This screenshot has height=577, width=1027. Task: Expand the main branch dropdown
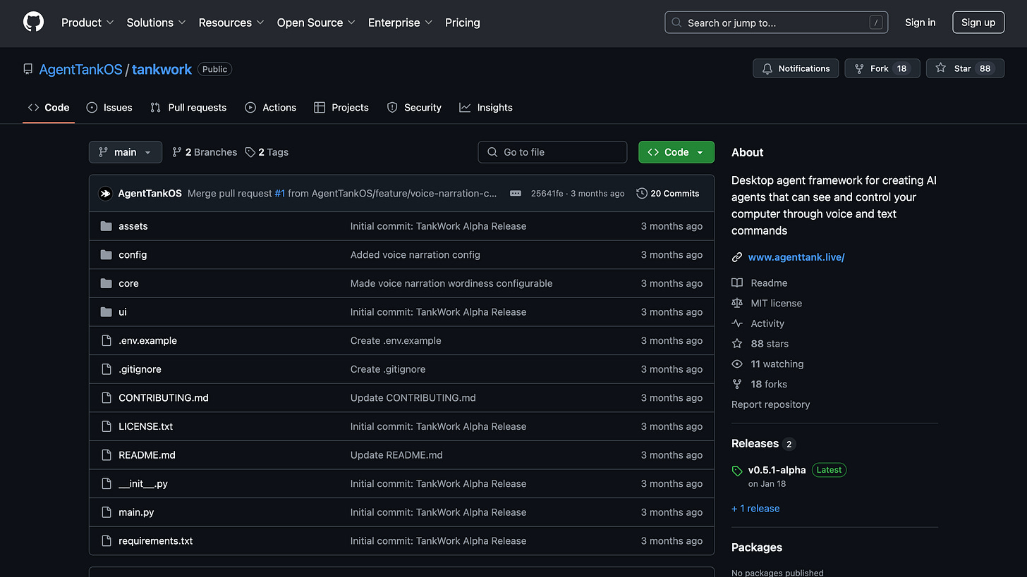(x=126, y=152)
